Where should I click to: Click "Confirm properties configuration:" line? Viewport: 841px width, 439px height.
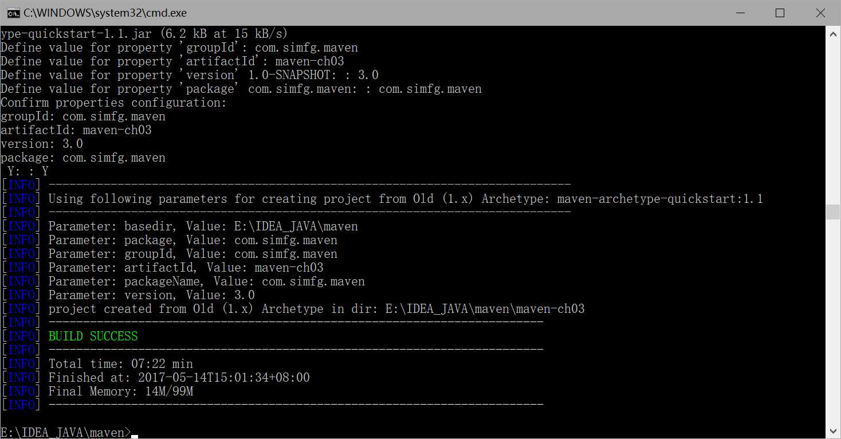point(113,103)
